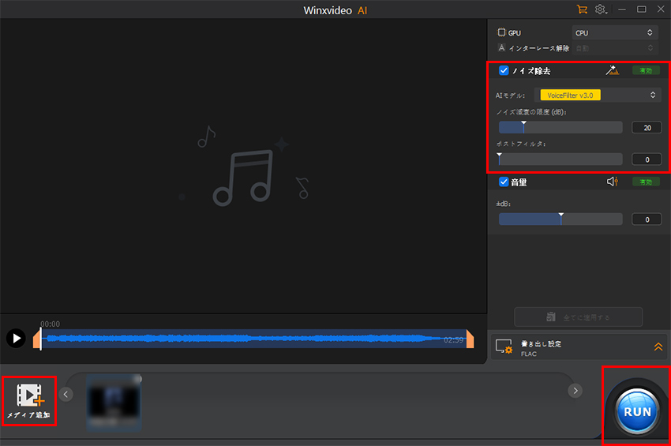Uncheck the 音量 checkbox
Viewport: 671px width, 446px height.
[x=504, y=182]
